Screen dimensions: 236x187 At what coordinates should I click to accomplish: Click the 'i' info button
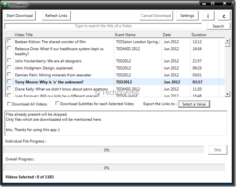coord(208,16)
